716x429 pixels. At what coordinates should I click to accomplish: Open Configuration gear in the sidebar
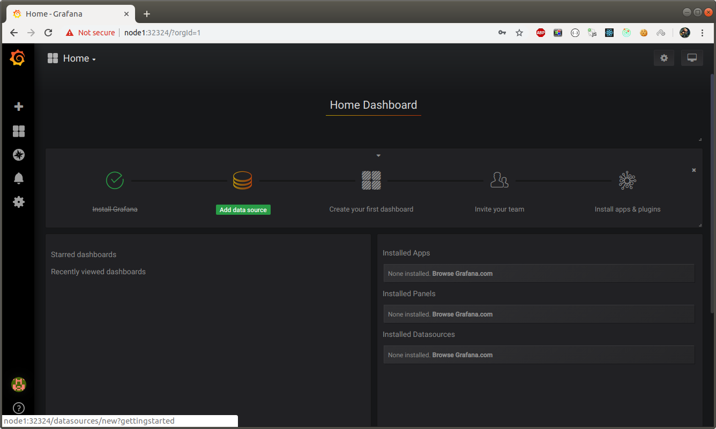(x=19, y=202)
